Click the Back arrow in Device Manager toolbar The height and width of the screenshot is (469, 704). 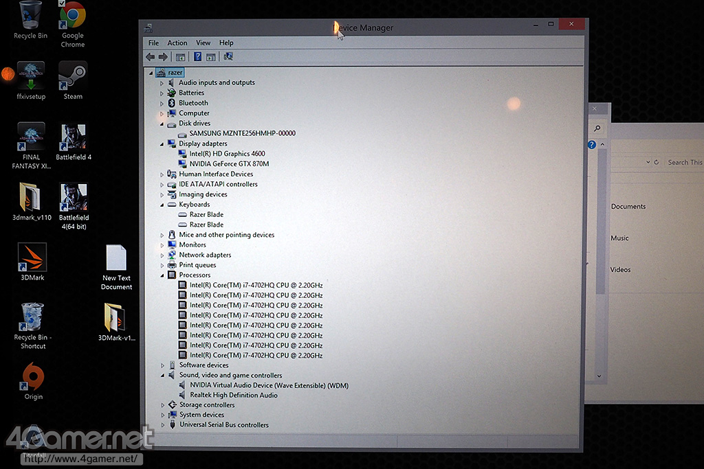[151, 57]
